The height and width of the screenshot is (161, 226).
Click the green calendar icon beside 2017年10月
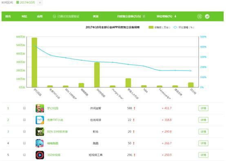18,2
